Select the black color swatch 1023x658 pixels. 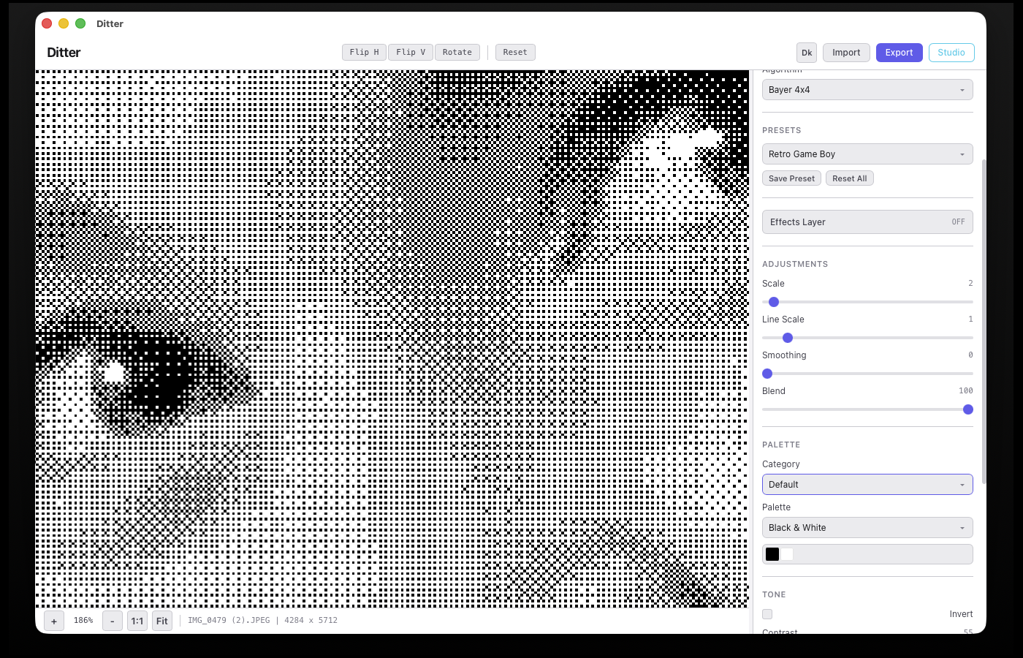click(x=772, y=554)
